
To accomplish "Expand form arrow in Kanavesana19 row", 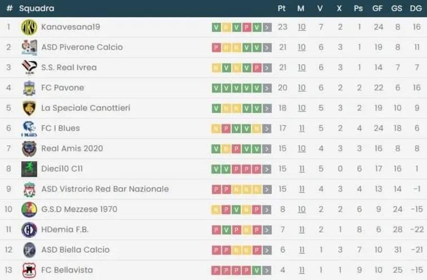I will pos(267,27).
